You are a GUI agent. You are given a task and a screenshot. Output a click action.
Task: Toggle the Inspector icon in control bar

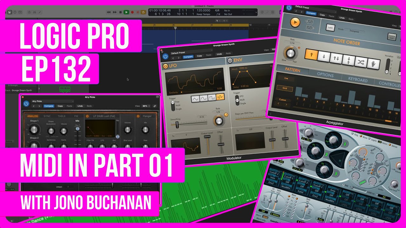pos(10,12)
